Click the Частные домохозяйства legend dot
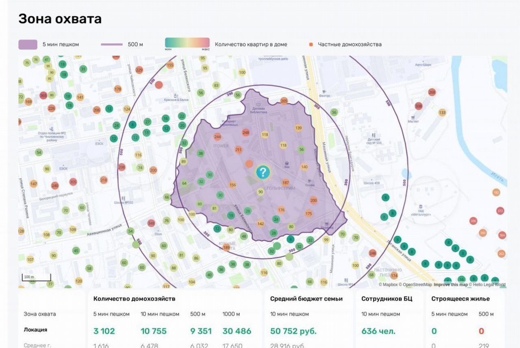This screenshot has width=520, height=348. [311, 44]
